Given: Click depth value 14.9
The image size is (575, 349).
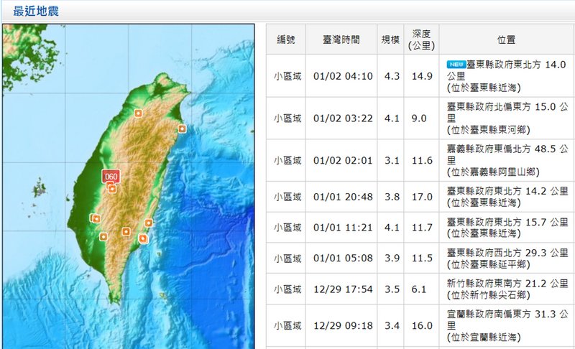Looking at the screenshot, I should coord(422,76).
